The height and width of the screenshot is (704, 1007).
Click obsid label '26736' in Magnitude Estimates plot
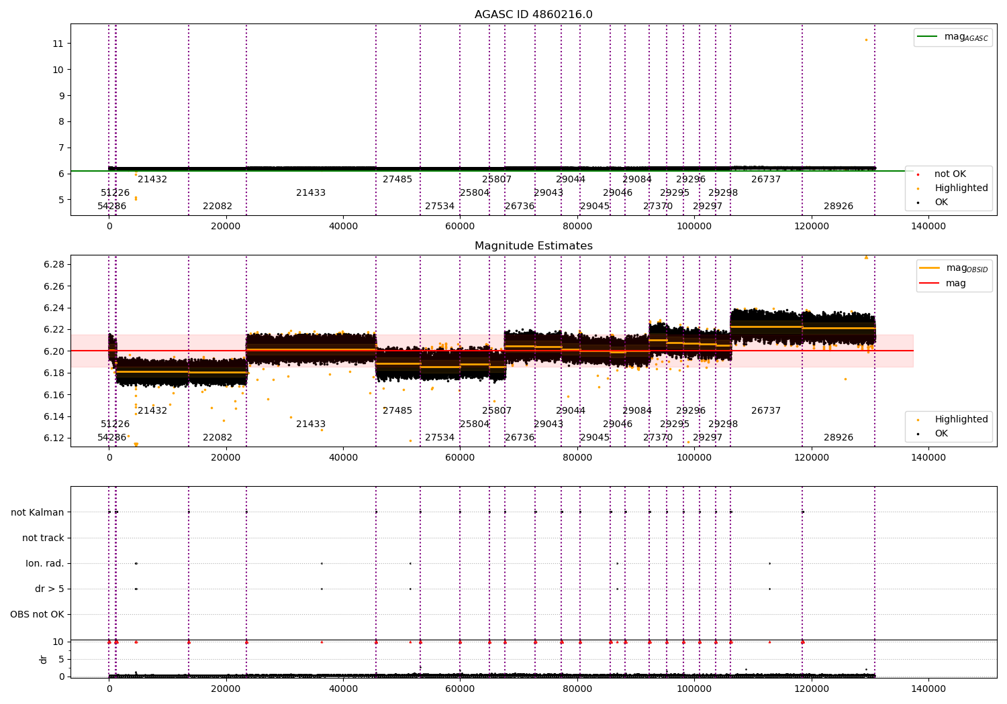pos(520,438)
